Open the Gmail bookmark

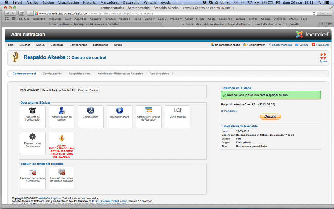189,19
